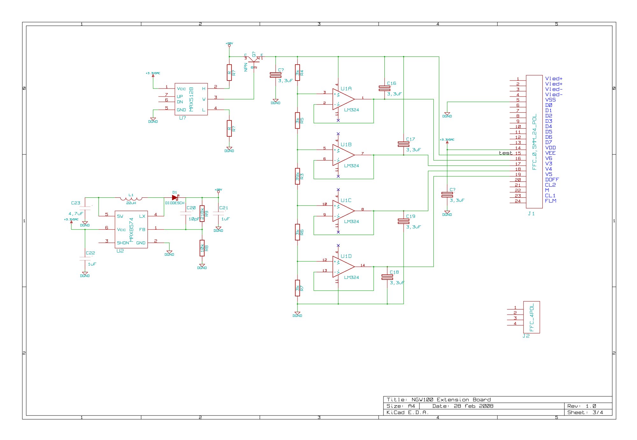Select capacitor C18 symbol
The height and width of the screenshot is (440, 637).
(387, 277)
